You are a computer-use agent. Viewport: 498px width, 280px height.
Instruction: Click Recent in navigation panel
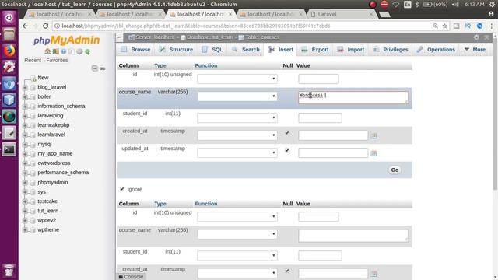33,60
